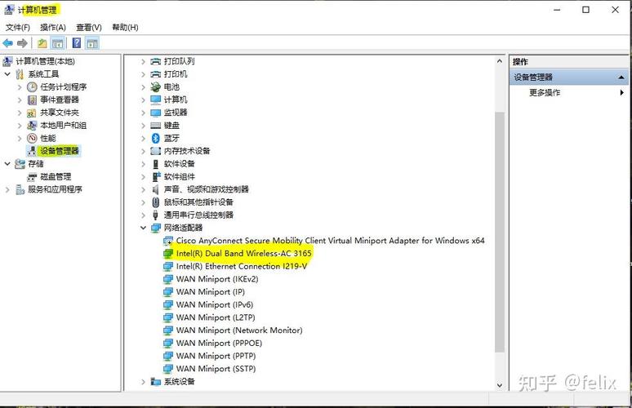This screenshot has height=408, width=632.
Task: Open the 更多操作 submenu arrow
Action: (x=622, y=93)
